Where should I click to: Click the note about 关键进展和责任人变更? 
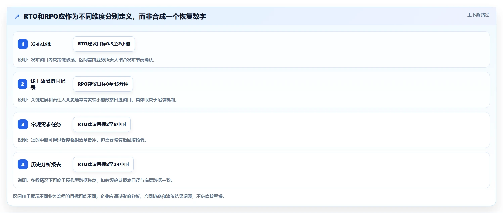(x=97, y=100)
